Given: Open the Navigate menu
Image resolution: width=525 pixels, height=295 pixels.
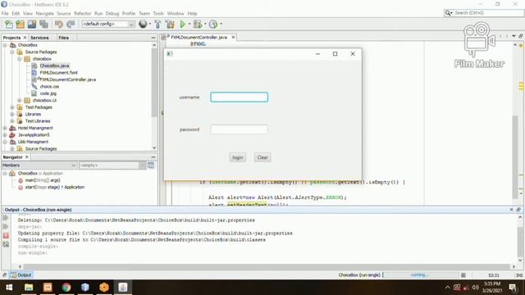Looking at the screenshot, I should [44, 13].
